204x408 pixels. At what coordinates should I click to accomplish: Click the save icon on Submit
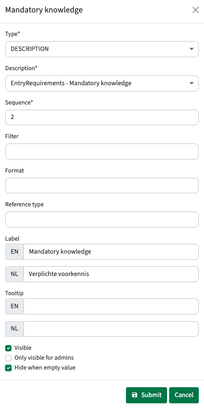134,395
